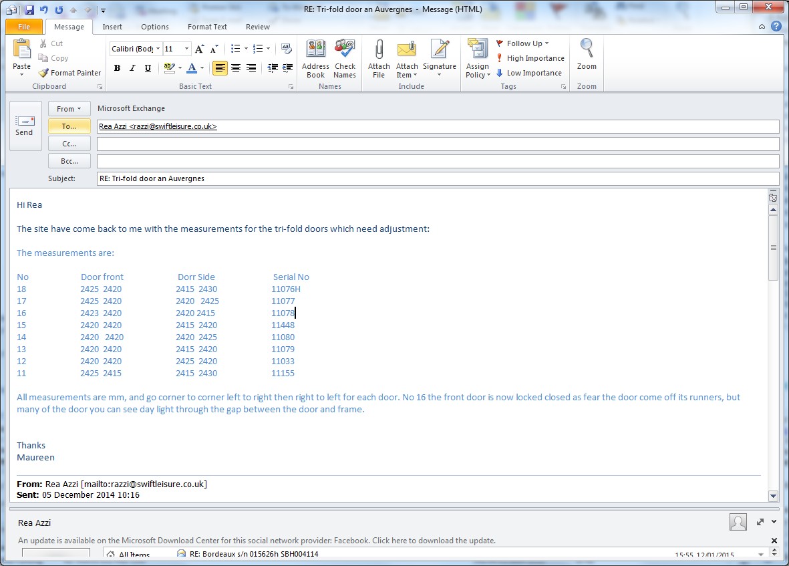Toggle bold formatting

[x=117, y=68]
